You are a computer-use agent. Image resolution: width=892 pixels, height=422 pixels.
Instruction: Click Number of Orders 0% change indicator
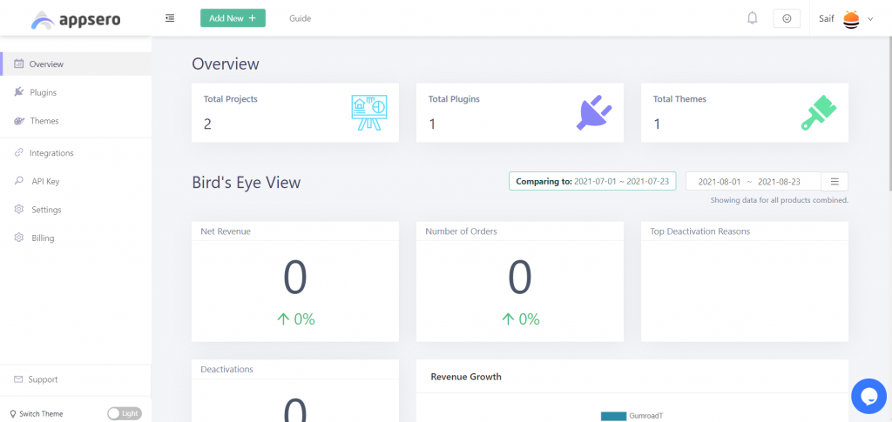point(520,319)
